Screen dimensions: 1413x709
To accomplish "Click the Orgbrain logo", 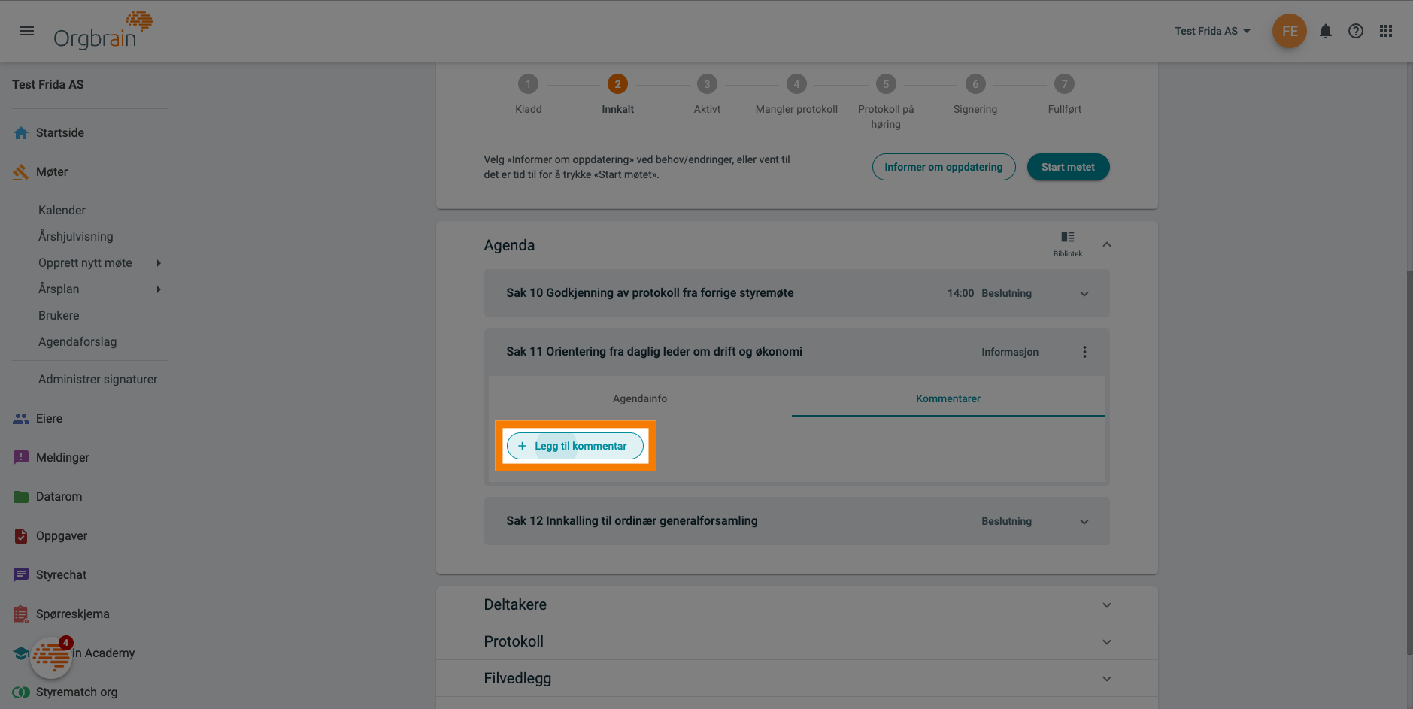I will click(x=103, y=31).
